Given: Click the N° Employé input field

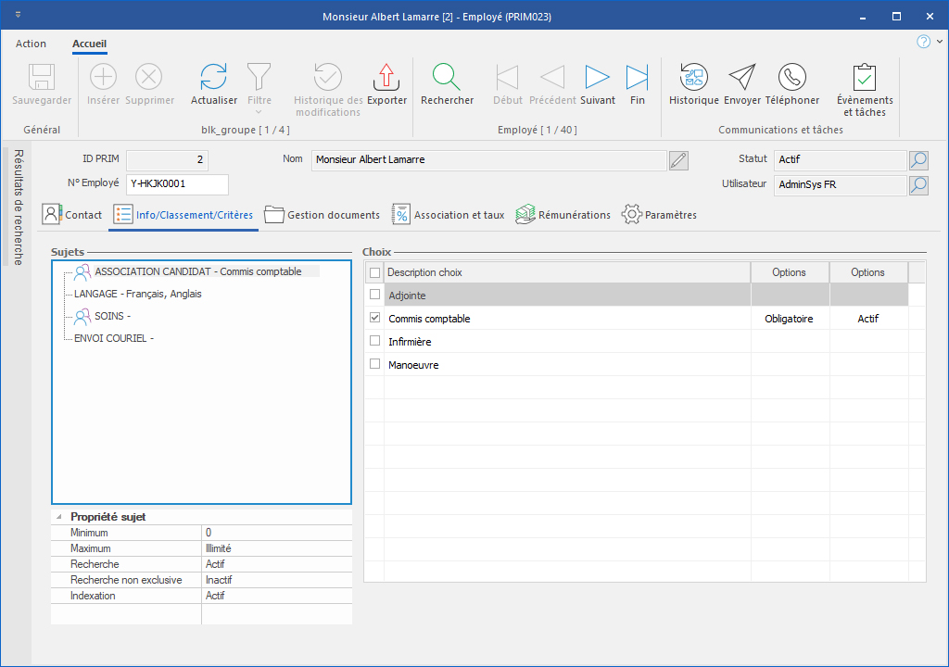Looking at the screenshot, I should [176, 184].
